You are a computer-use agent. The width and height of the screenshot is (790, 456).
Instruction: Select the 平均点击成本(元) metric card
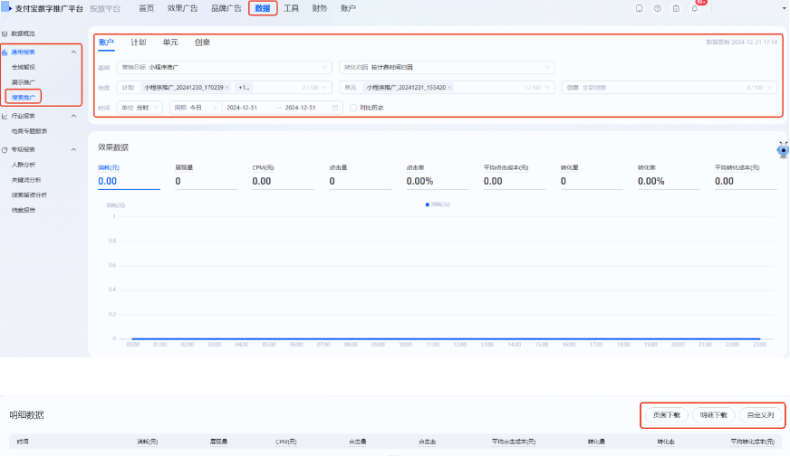click(x=515, y=176)
